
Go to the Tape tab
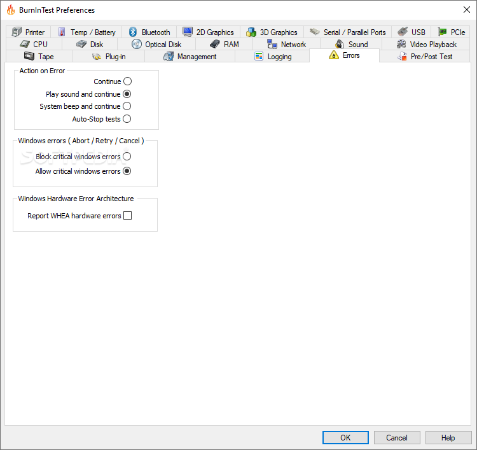pos(39,56)
